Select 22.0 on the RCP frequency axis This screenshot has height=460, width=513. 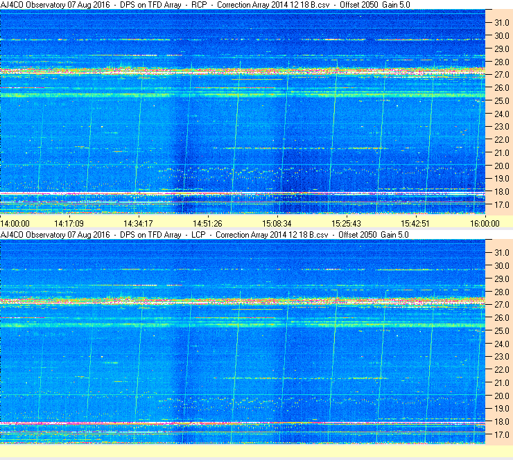click(x=501, y=140)
